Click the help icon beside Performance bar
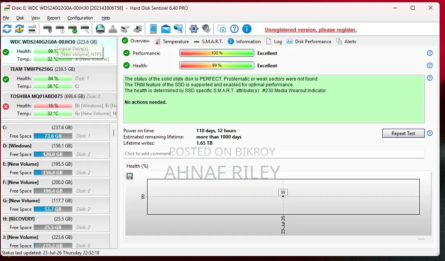This screenshot has width=445, height=261. pyautogui.click(x=430, y=53)
